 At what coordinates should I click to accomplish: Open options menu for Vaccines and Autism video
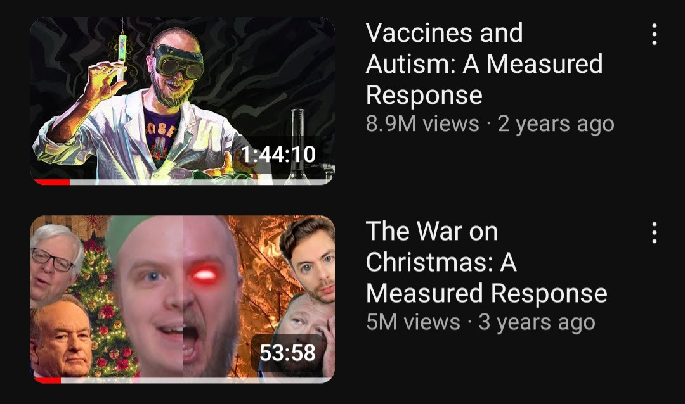654,34
